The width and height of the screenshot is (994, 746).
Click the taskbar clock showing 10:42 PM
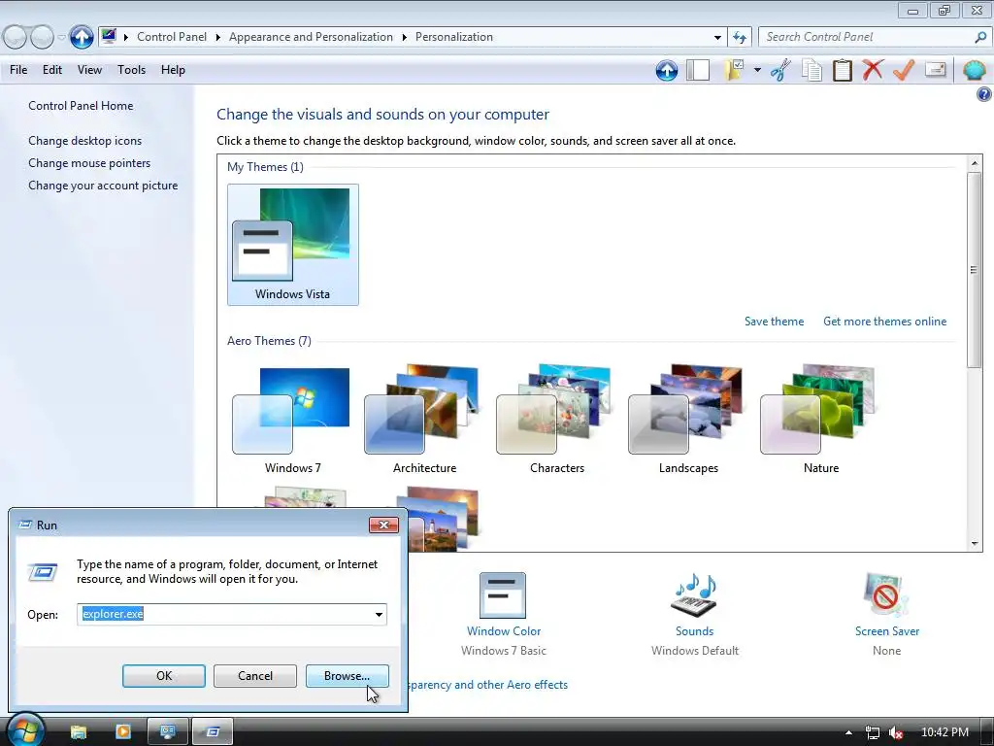(x=944, y=732)
